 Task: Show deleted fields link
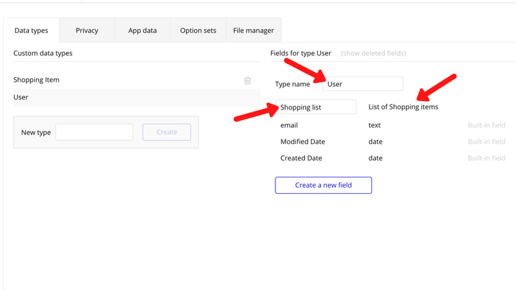[x=373, y=53]
